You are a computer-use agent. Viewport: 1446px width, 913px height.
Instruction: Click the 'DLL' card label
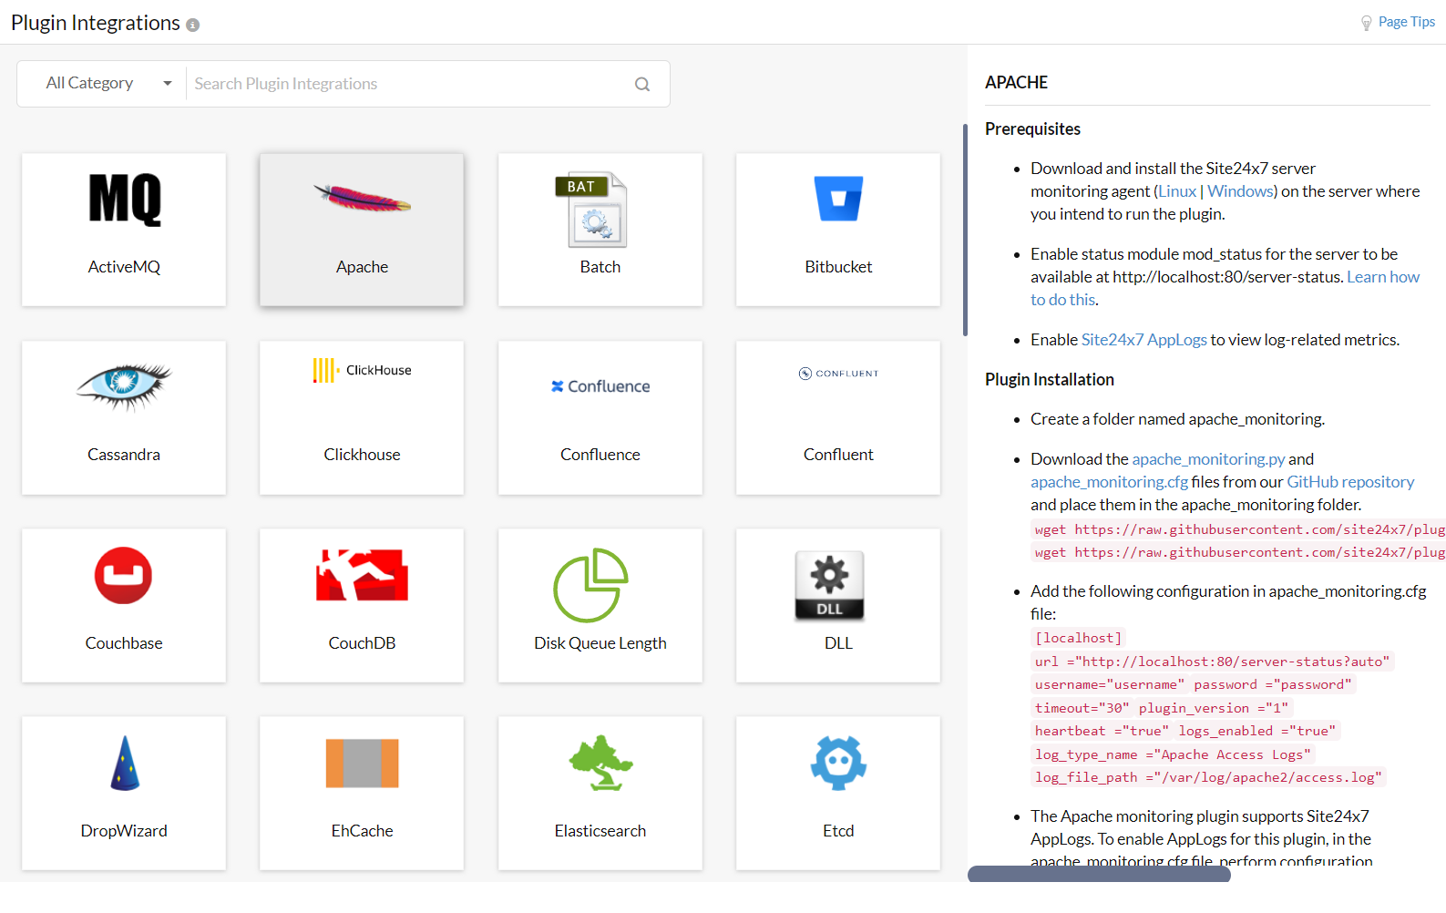coord(838,643)
